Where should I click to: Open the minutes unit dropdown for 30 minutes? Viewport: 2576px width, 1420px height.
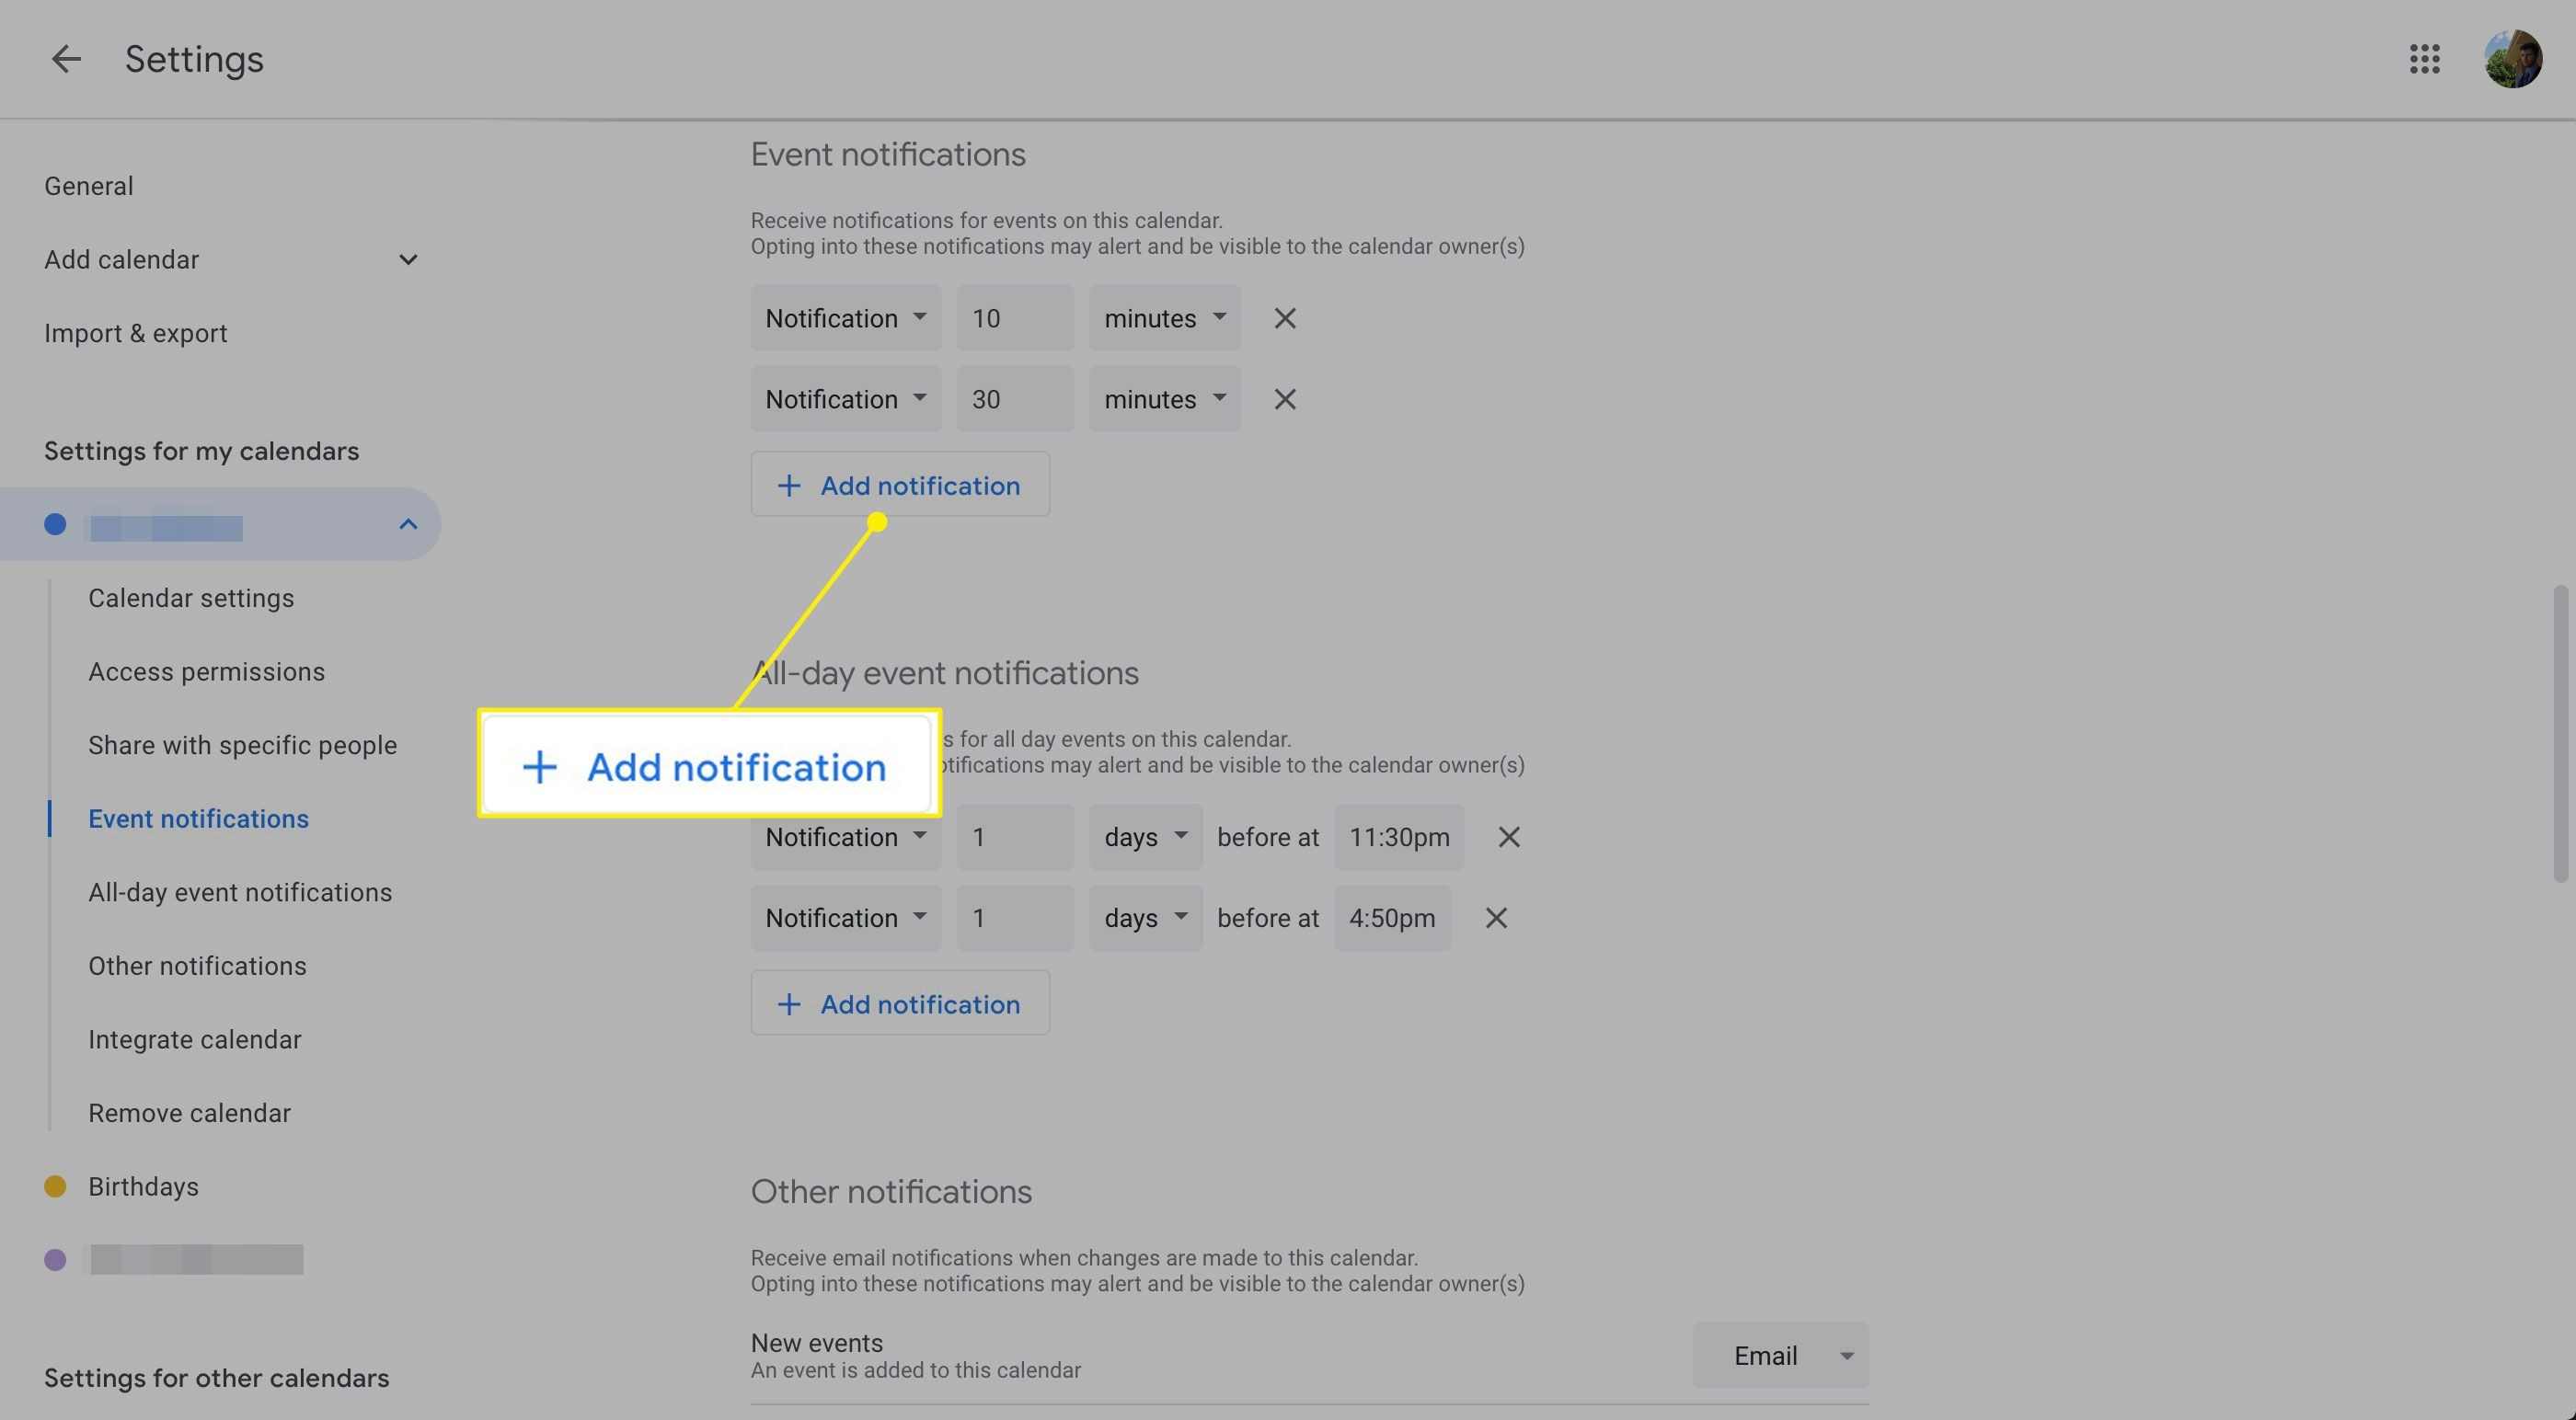tap(1165, 397)
